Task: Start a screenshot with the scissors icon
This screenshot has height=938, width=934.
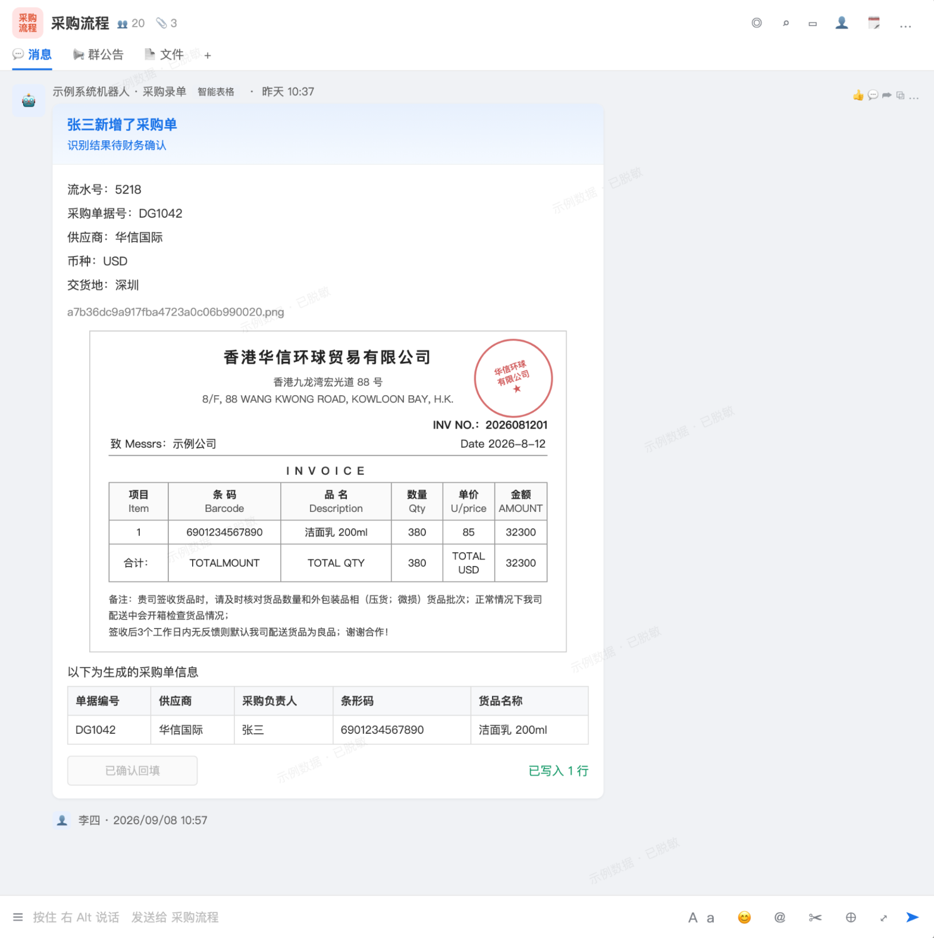Action: (815, 918)
